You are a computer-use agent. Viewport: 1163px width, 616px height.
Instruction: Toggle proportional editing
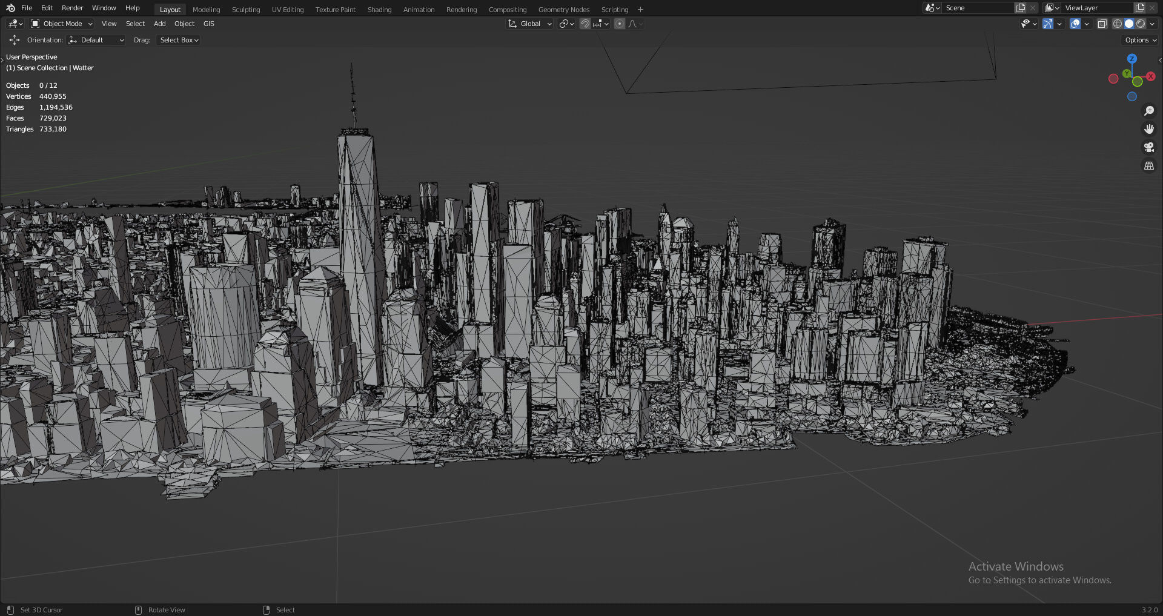619,24
